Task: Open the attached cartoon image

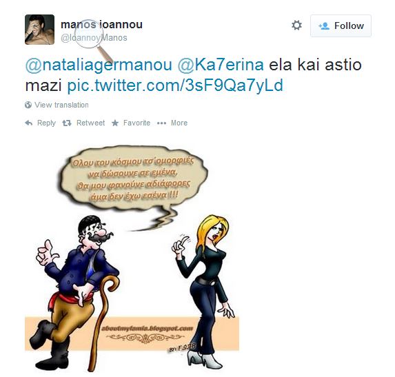Action: [x=132, y=259]
